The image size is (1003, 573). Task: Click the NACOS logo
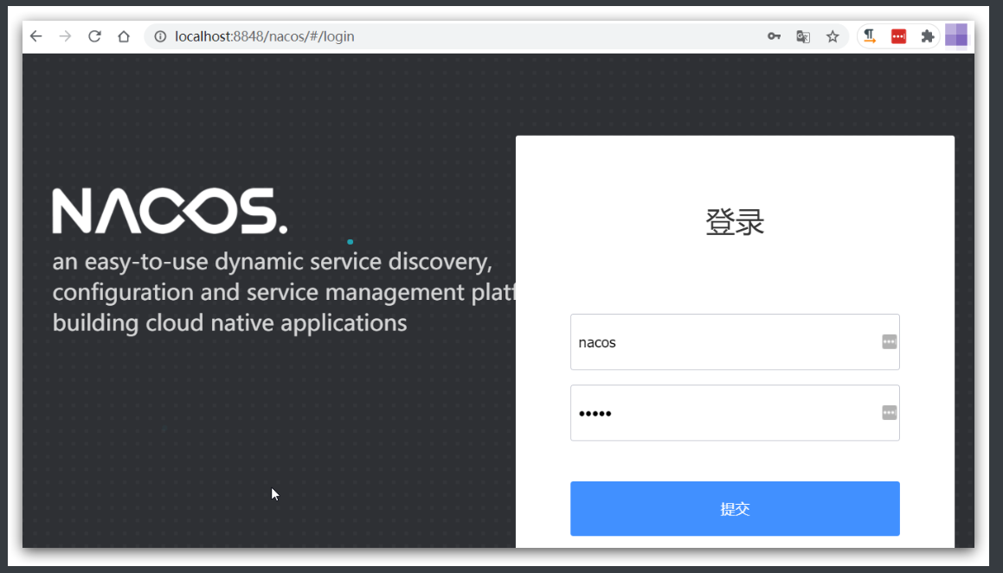click(x=170, y=211)
